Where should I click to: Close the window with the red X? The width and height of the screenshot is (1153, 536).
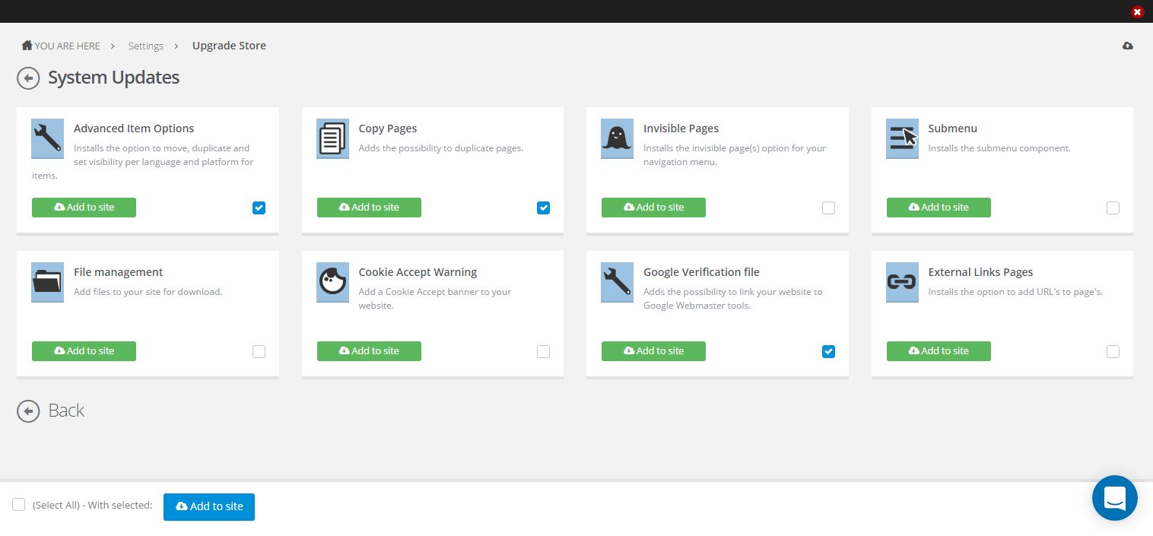[x=1137, y=12]
